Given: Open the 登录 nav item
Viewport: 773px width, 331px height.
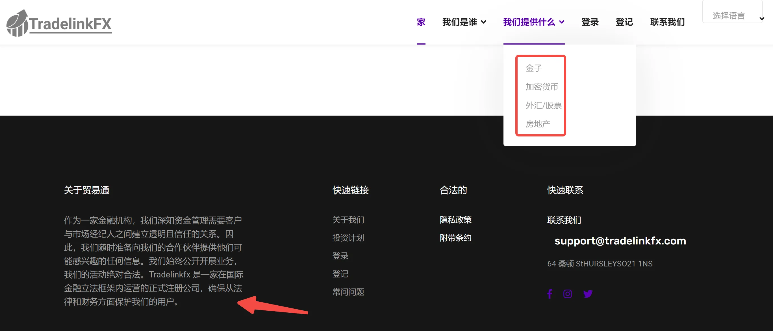Looking at the screenshot, I should tap(590, 22).
